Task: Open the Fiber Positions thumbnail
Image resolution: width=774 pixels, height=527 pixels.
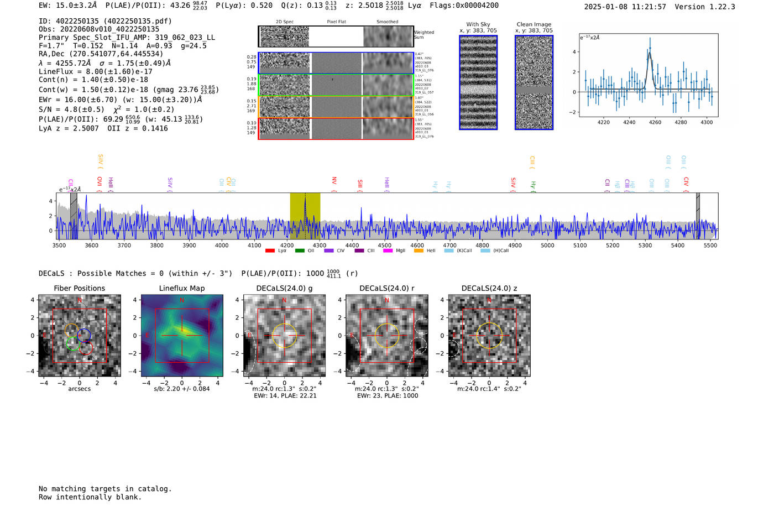Action: coord(80,336)
